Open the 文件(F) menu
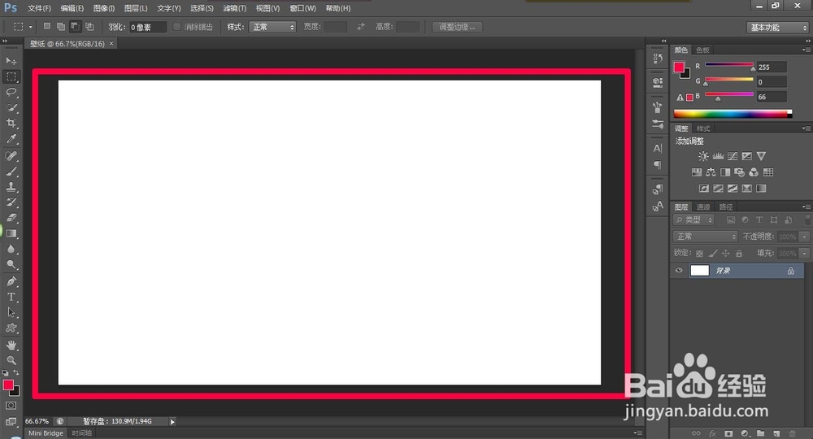Viewport: 813px width, 439px height. [x=39, y=8]
